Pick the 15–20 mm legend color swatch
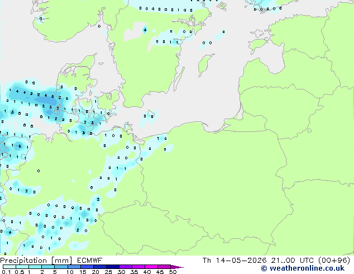The image size is (354, 274). pos(87,267)
